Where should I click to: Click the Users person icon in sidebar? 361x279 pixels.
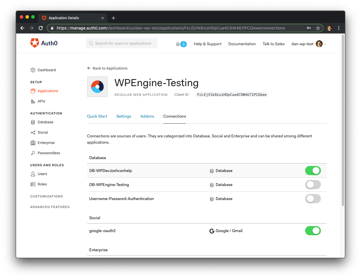click(33, 174)
